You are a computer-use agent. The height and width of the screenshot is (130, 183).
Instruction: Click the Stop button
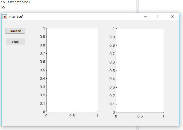click(15, 41)
